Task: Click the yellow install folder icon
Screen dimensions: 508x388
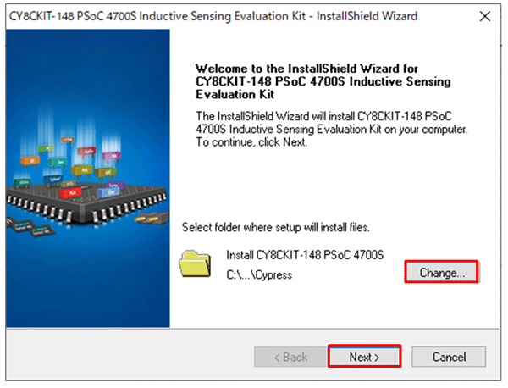Action: pyautogui.click(x=195, y=263)
